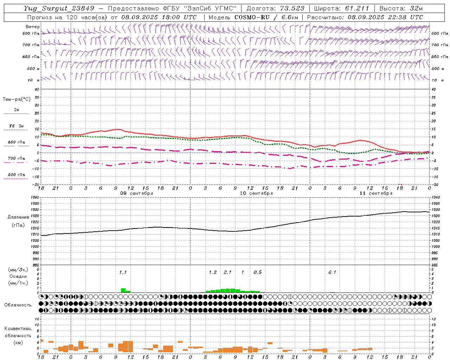Click the dash-dot line sample under 700 гПа legend

tap(16, 163)
